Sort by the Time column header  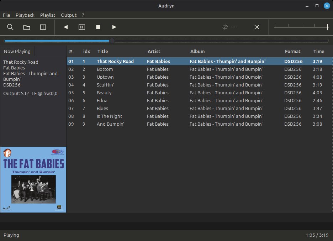[x=318, y=51]
